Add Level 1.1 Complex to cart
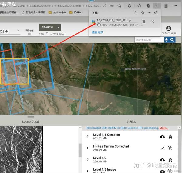Screen dimensions: 182x173 [x=170, y=137]
